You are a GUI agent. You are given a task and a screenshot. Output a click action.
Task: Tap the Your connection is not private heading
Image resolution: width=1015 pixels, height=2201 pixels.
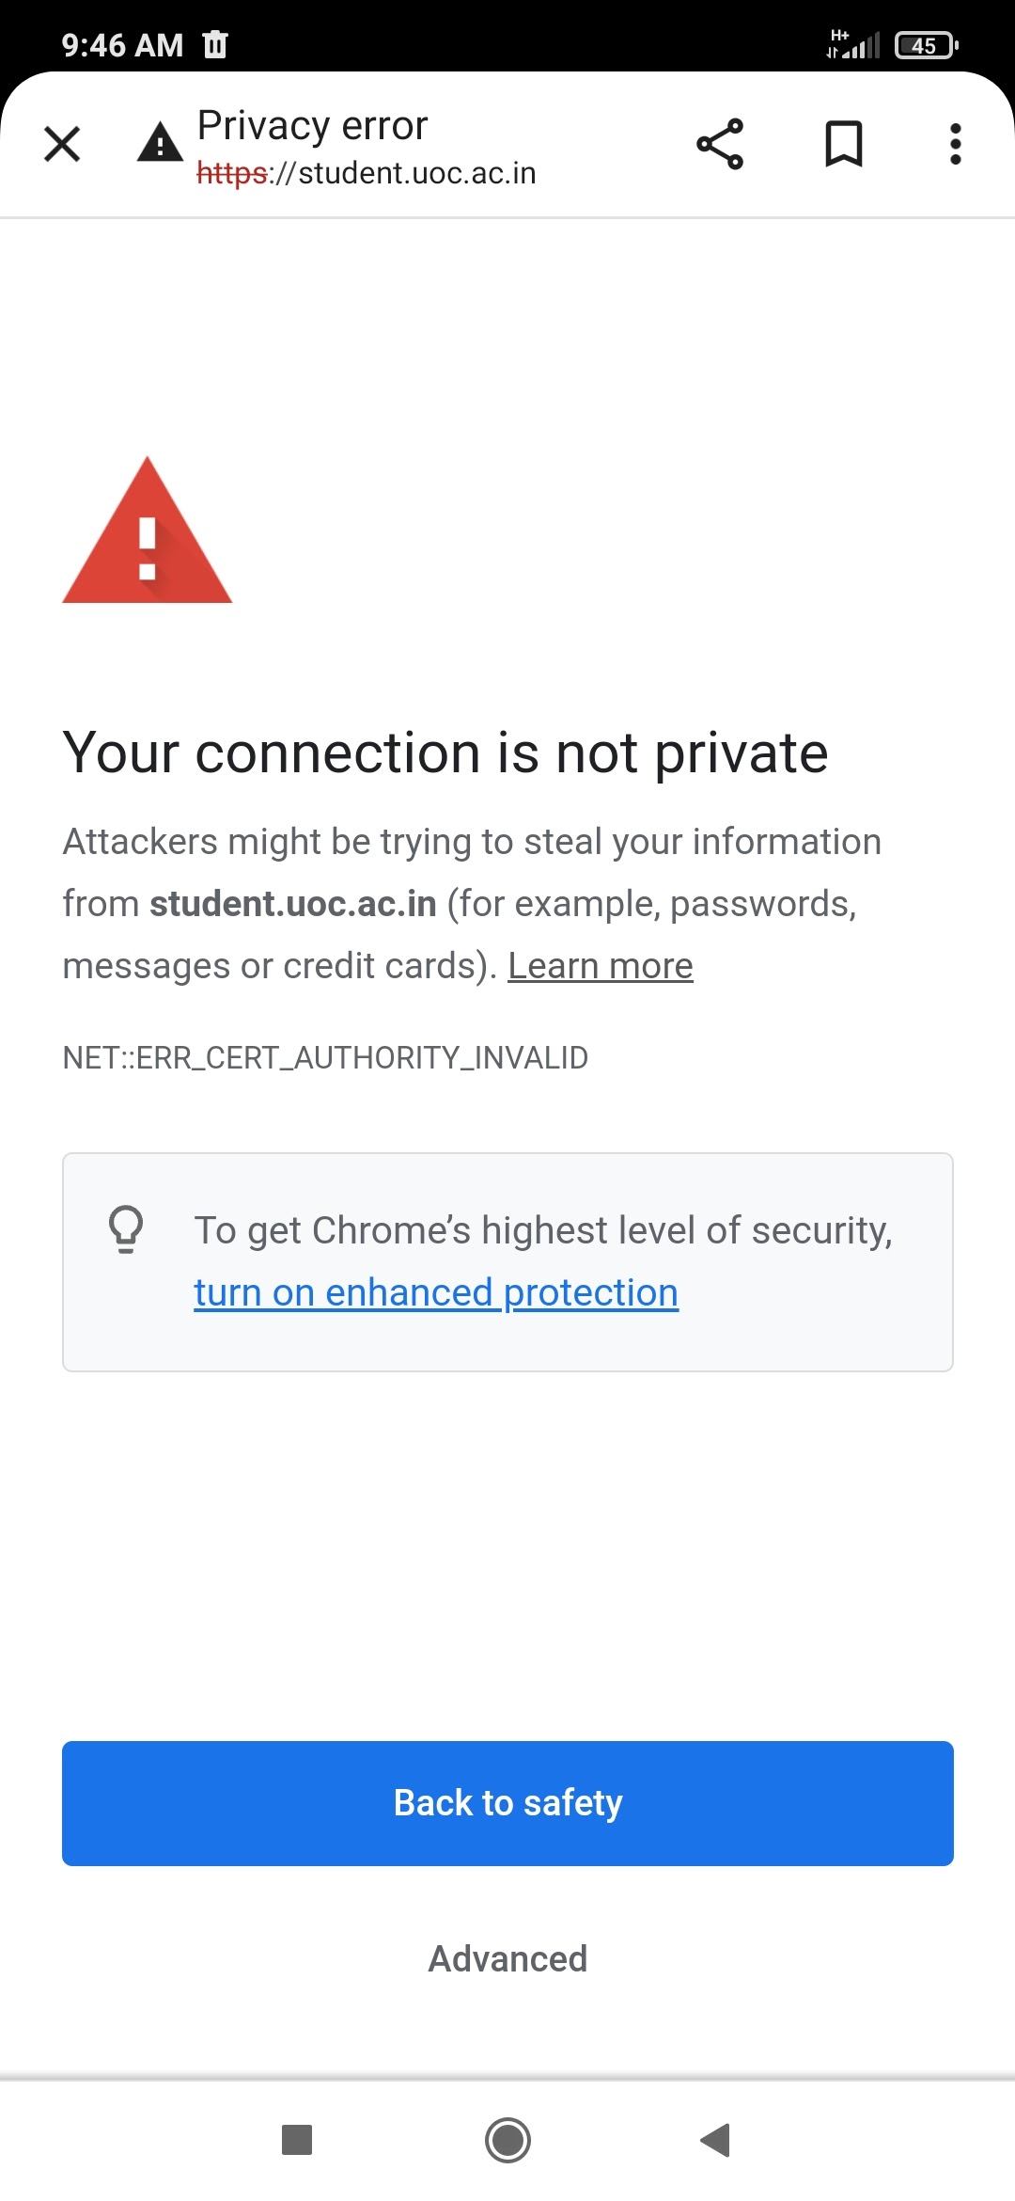[x=445, y=752]
